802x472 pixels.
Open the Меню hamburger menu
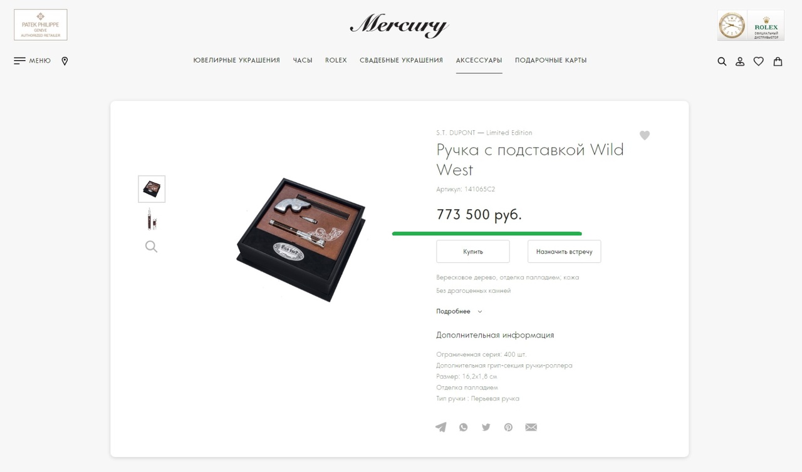coord(32,61)
